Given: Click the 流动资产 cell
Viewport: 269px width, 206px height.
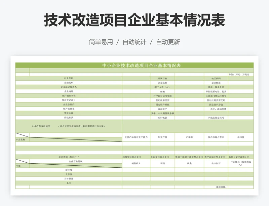Looking at the screenshot, I should pos(162,109).
